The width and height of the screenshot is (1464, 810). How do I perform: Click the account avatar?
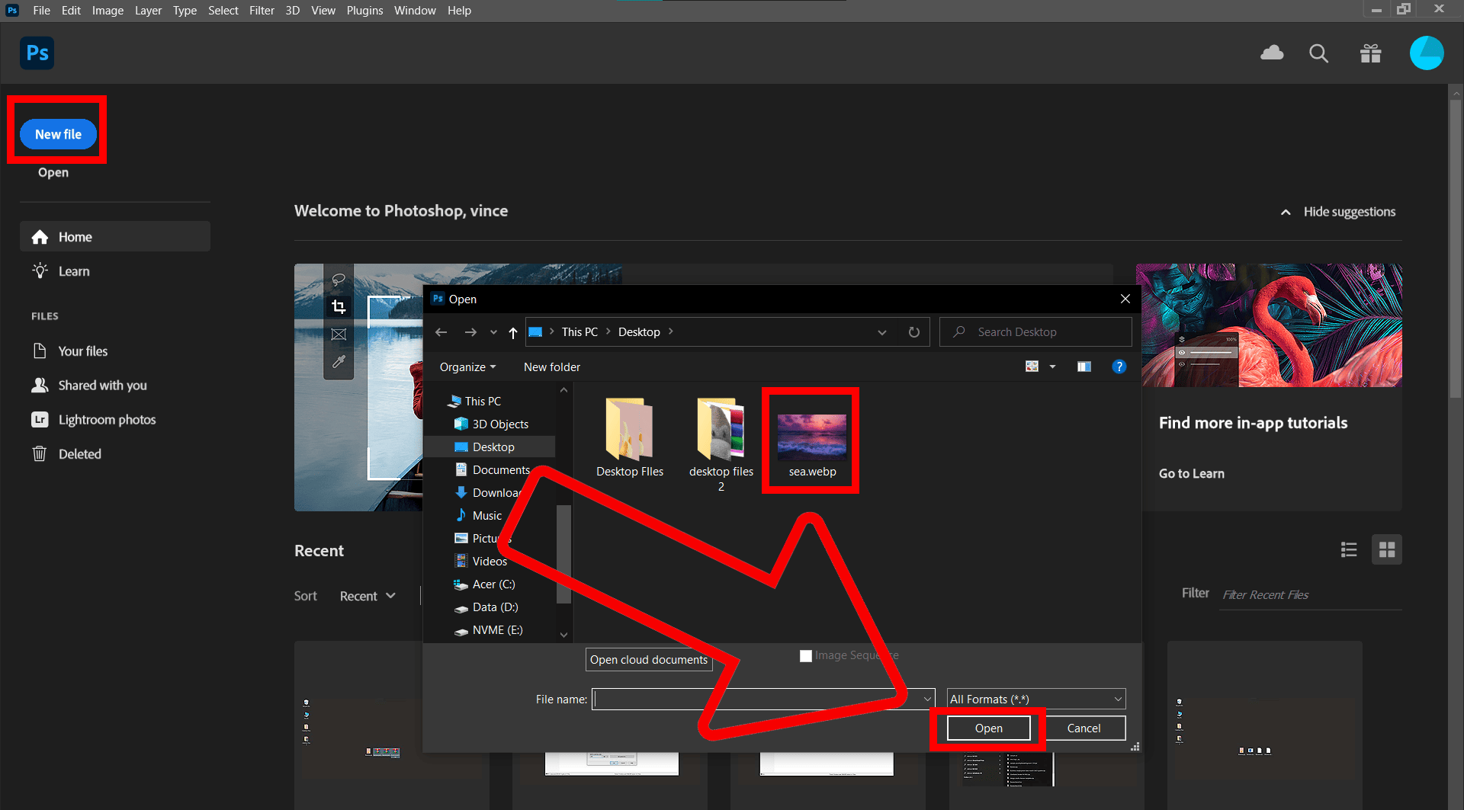1427,53
